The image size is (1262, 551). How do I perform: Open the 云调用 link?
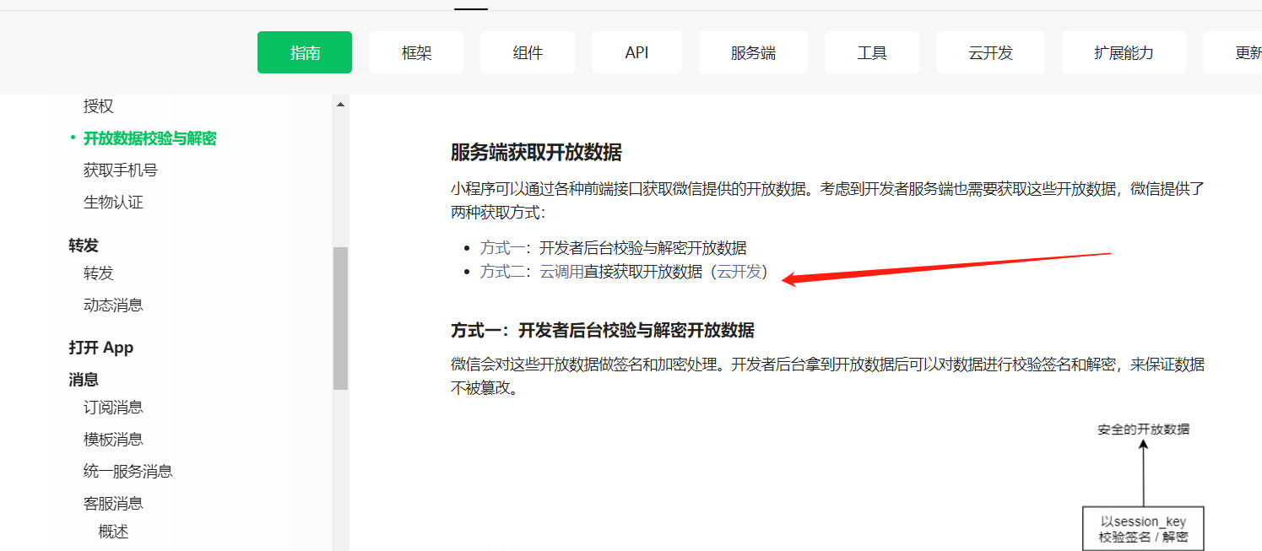coord(561,272)
